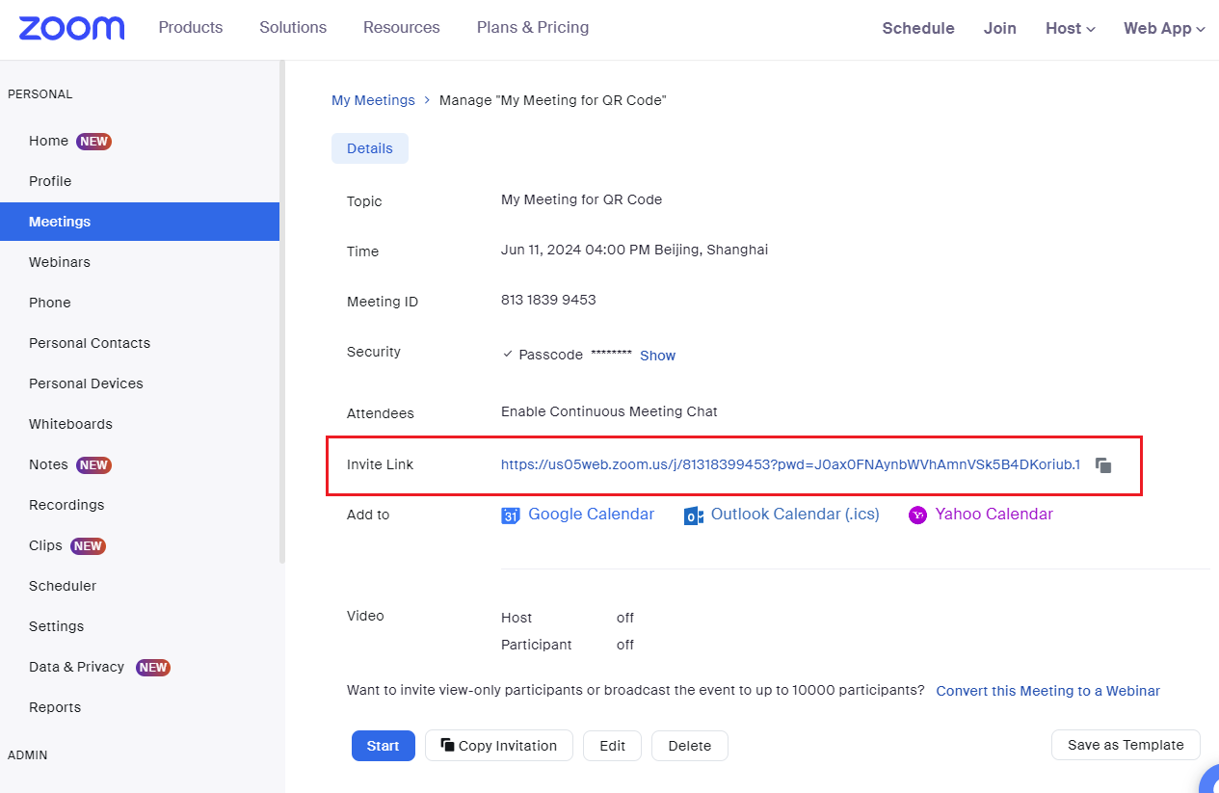
Task: Click the sidebar vertical scrollbar
Action: [282, 312]
